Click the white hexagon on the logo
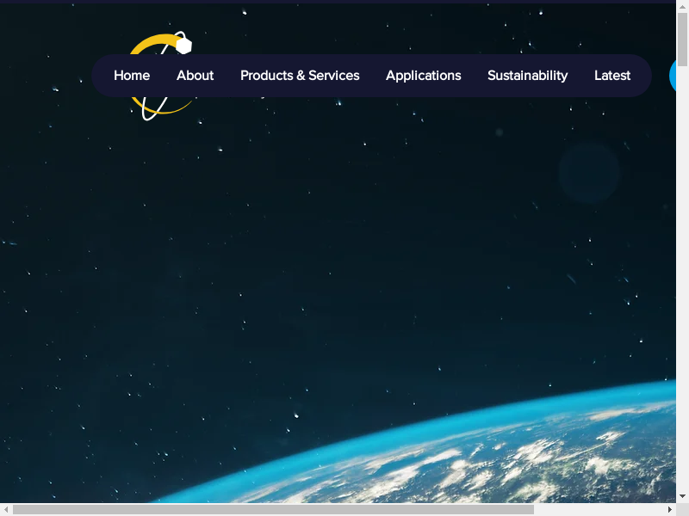The width and height of the screenshot is (689, 516). click(183, 44)
